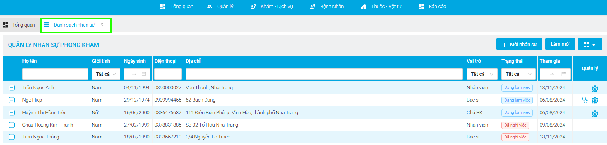Image resolution: width=607 pixels, height=145 pixels.
Task: Click stethoscope icon in Ngô Hiệp row
Action: click(x=585, y=100)
